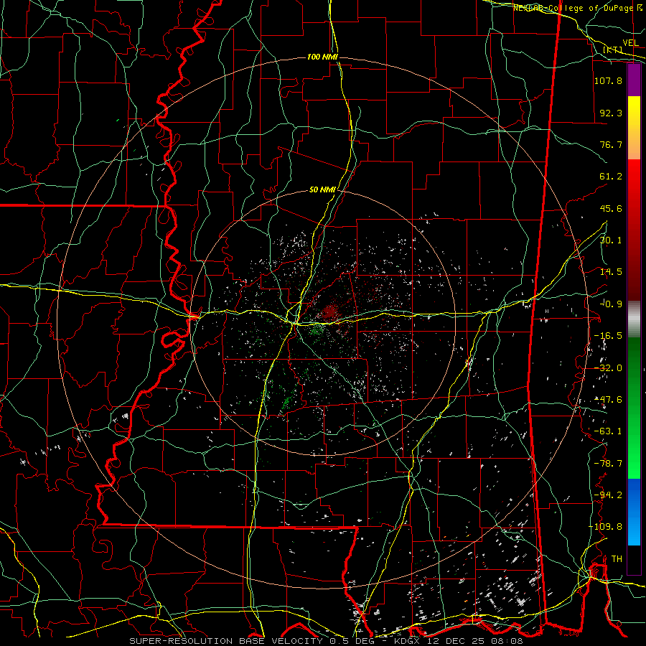646x646 pixels.
Task: Click the -32.0 velocity scale value
Action: (608, 368)
